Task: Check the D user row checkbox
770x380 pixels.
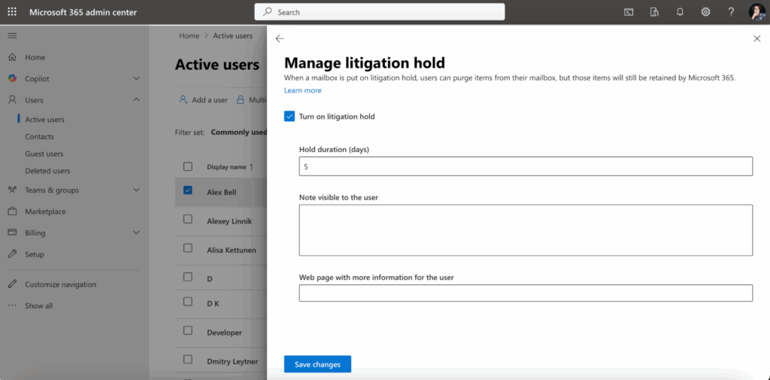Action: [x=187, y=277]
